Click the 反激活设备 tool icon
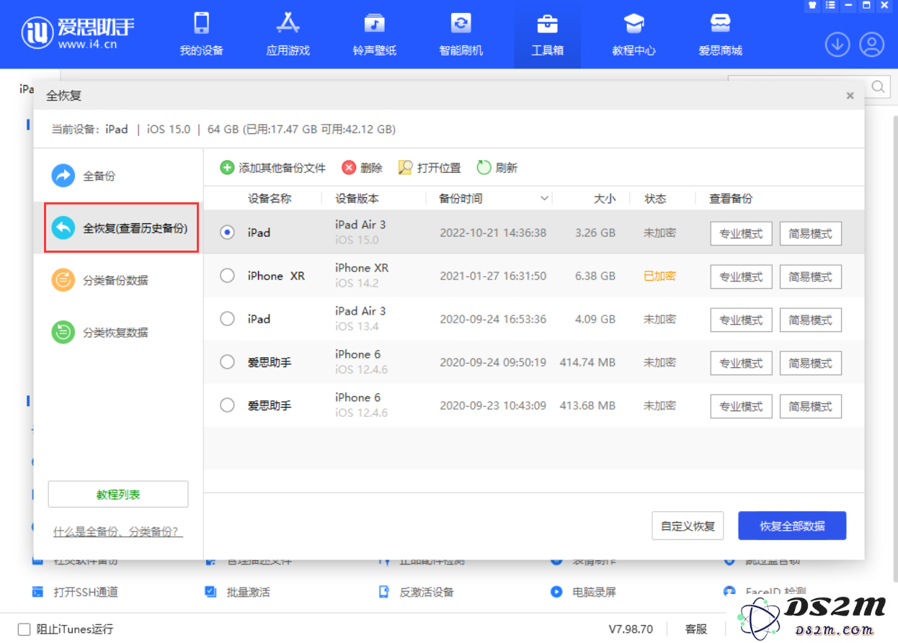This screenshot has height=643, width=898. (x=383, y=592)
